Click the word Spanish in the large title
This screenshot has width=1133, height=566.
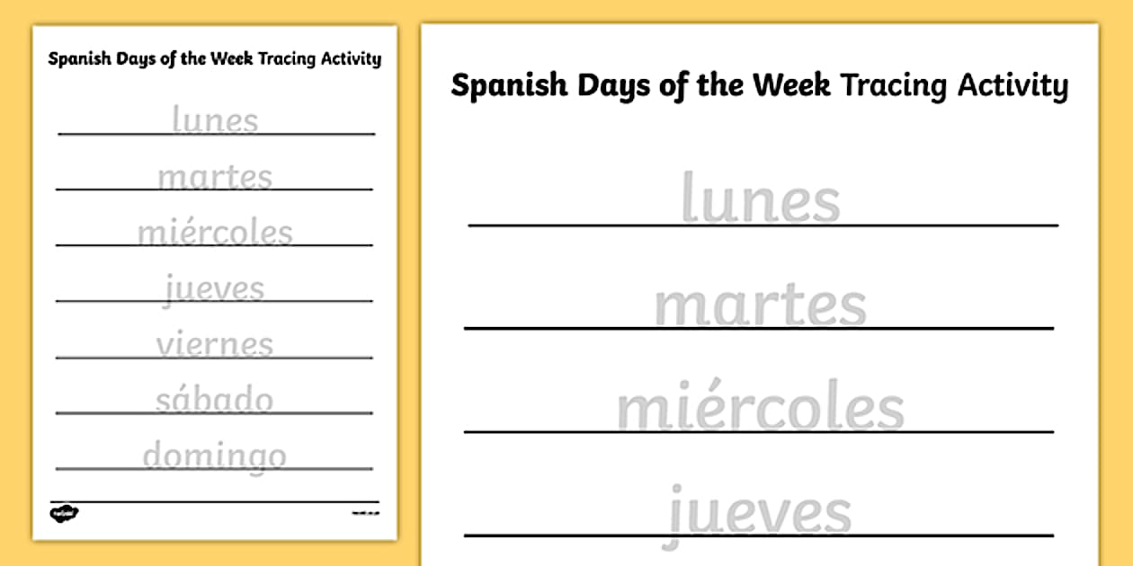[509, 85]
